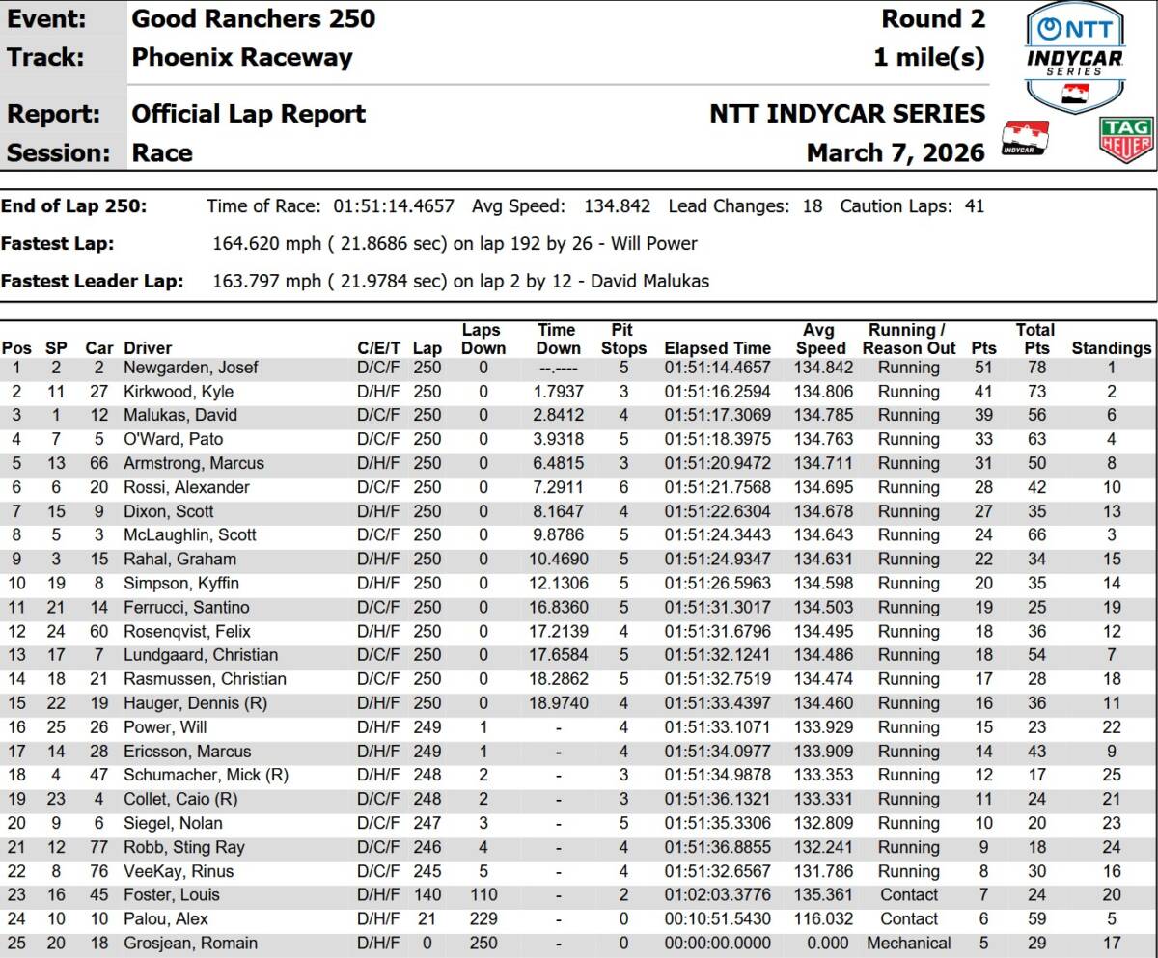Click the March 7, 2026 date
The height and width of the screenshot is (958, 1158).
(x=896, y=152)
